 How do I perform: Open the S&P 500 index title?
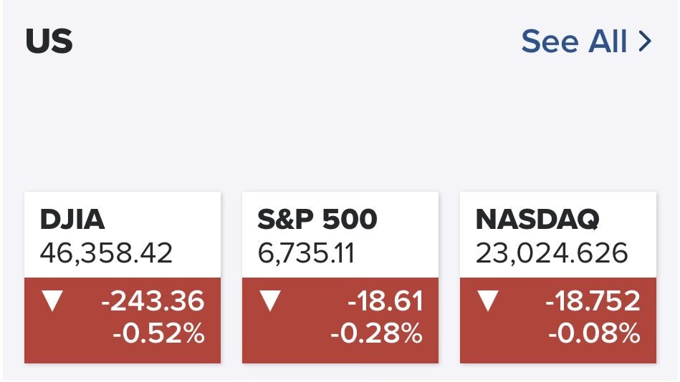pyautogui.click(x=317, y=220)
